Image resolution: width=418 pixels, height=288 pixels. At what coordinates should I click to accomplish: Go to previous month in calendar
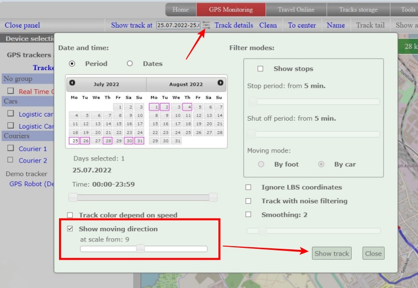coord(72,83)
